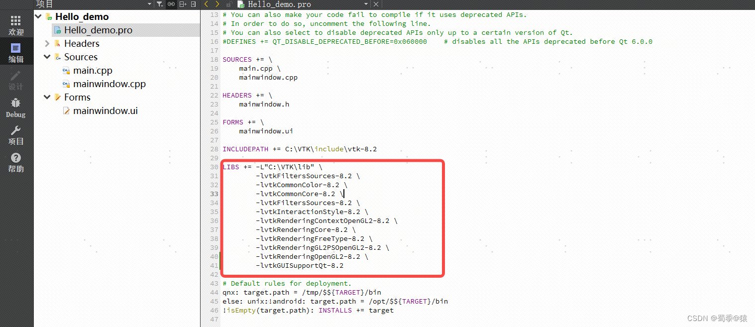Open mainwindow.ui under Forms

tap(105, 110)
